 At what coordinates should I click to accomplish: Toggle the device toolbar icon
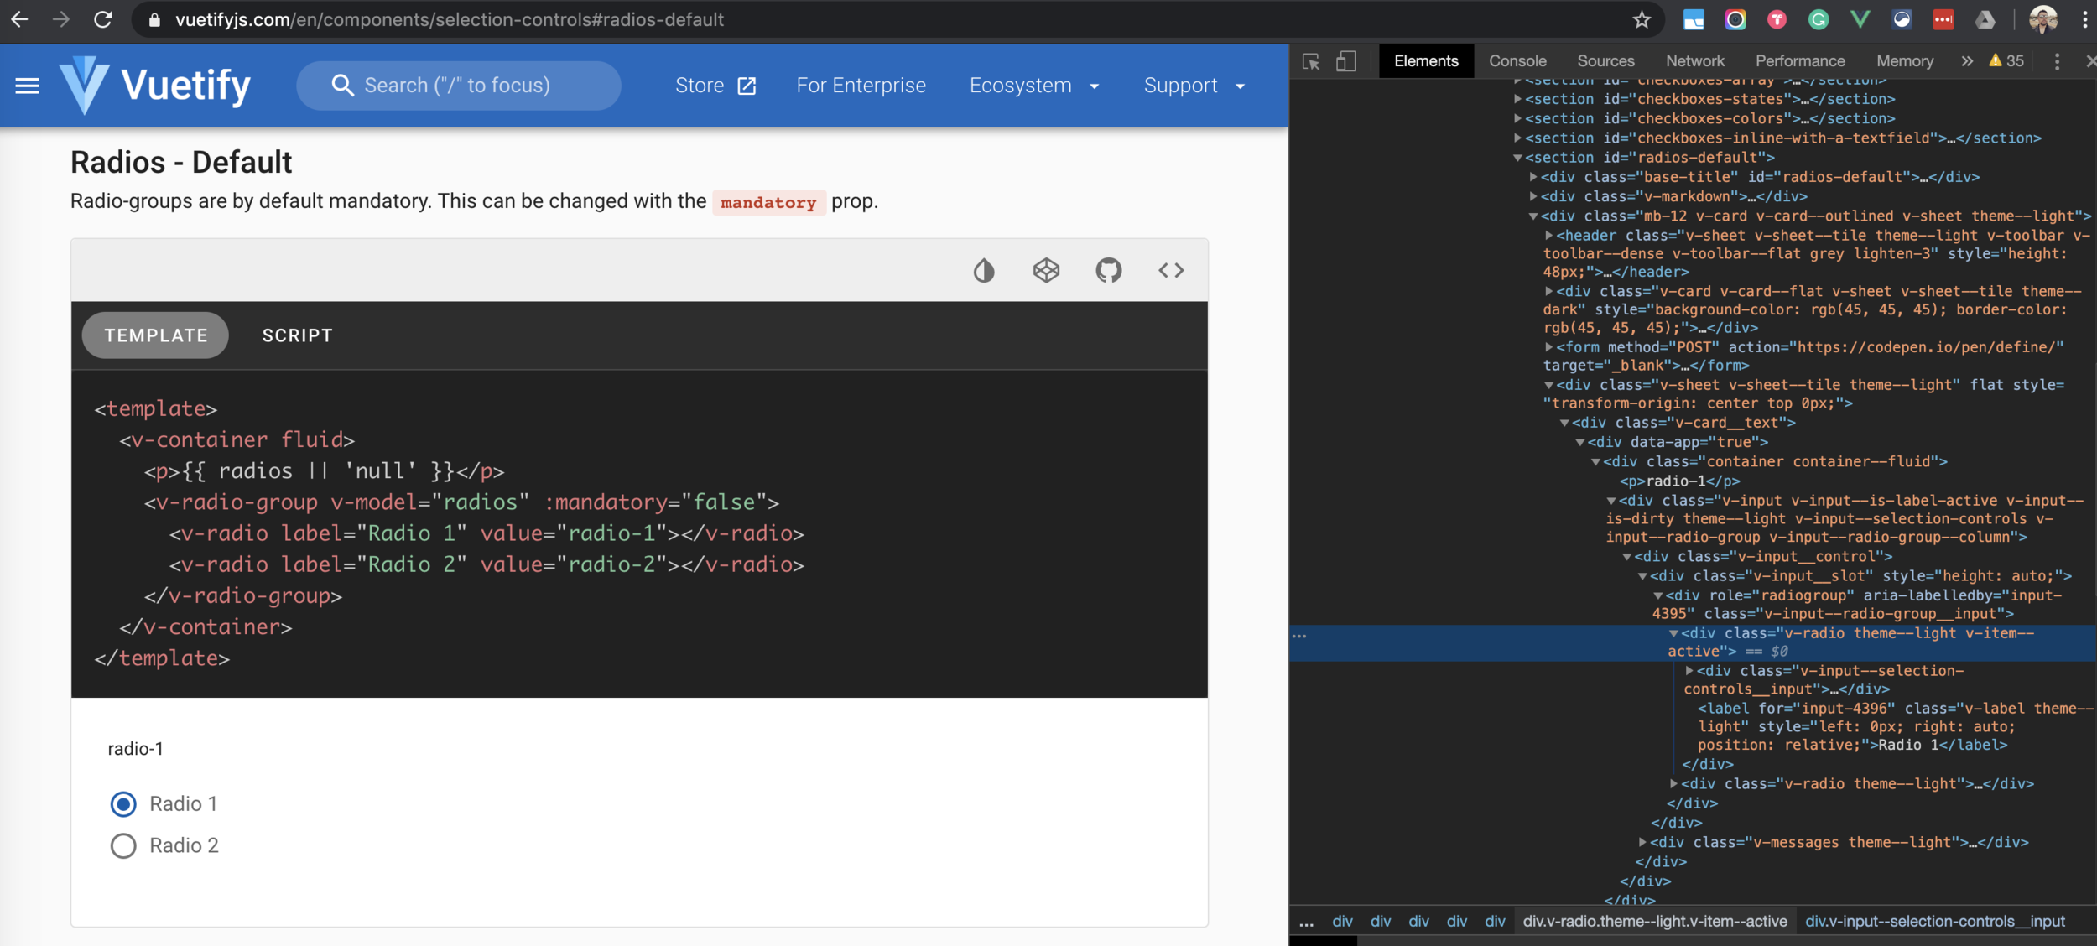click(1345, 61)
